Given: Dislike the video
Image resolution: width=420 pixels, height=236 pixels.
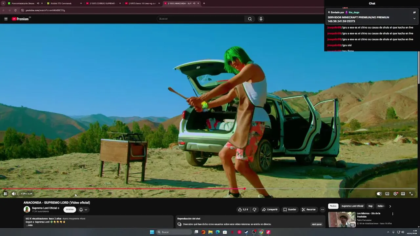Looking at the screenshot, I should coord(254,209).
